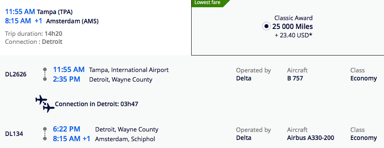Click Connection in Detroit: 03h47 text
This screenshot has height=148, width=384.
click(x=97, y=104)
